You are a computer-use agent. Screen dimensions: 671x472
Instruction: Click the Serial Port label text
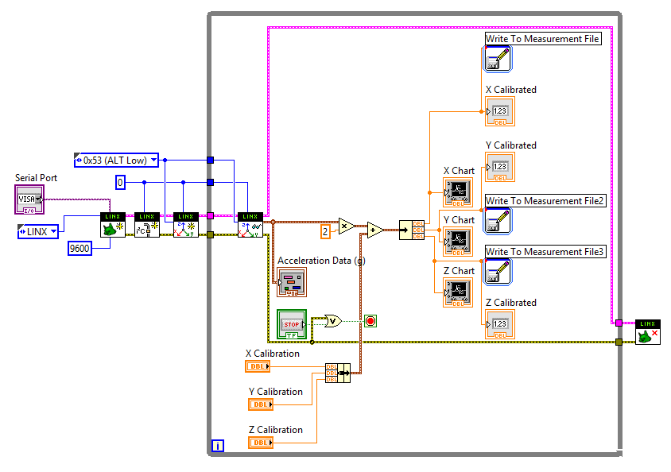tap(36, 178)
